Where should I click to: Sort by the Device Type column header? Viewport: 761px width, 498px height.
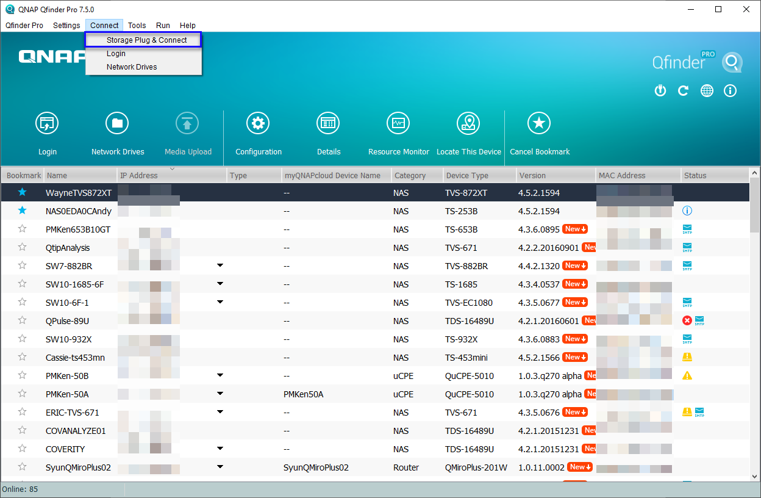tap(479, 175)
